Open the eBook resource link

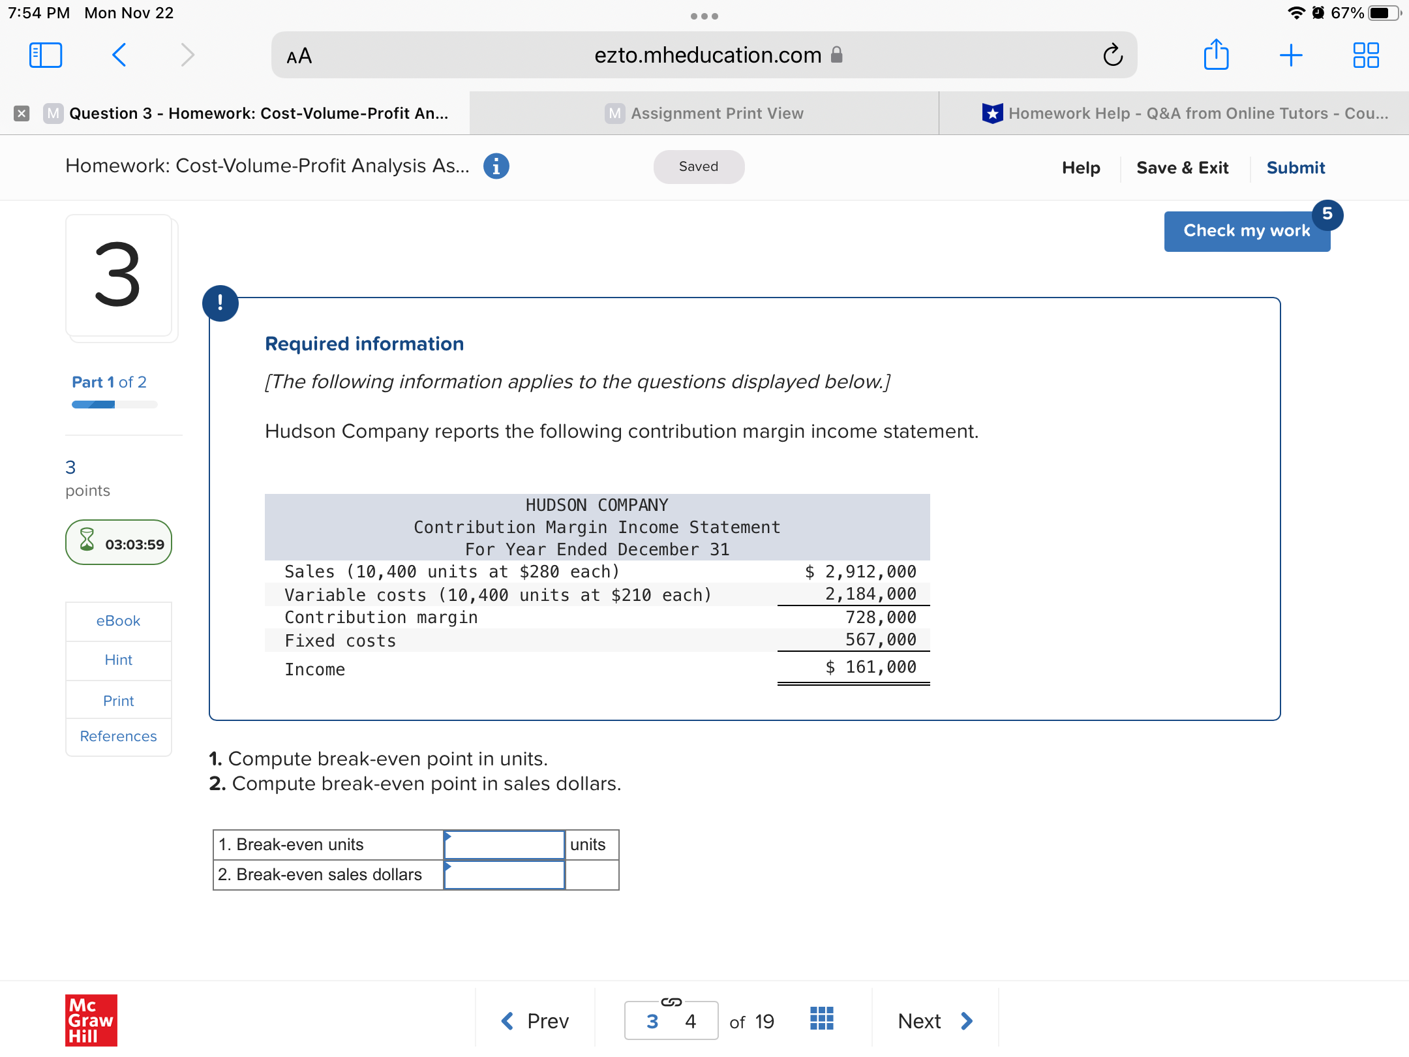pyautogui.click(x=118, y=621)
